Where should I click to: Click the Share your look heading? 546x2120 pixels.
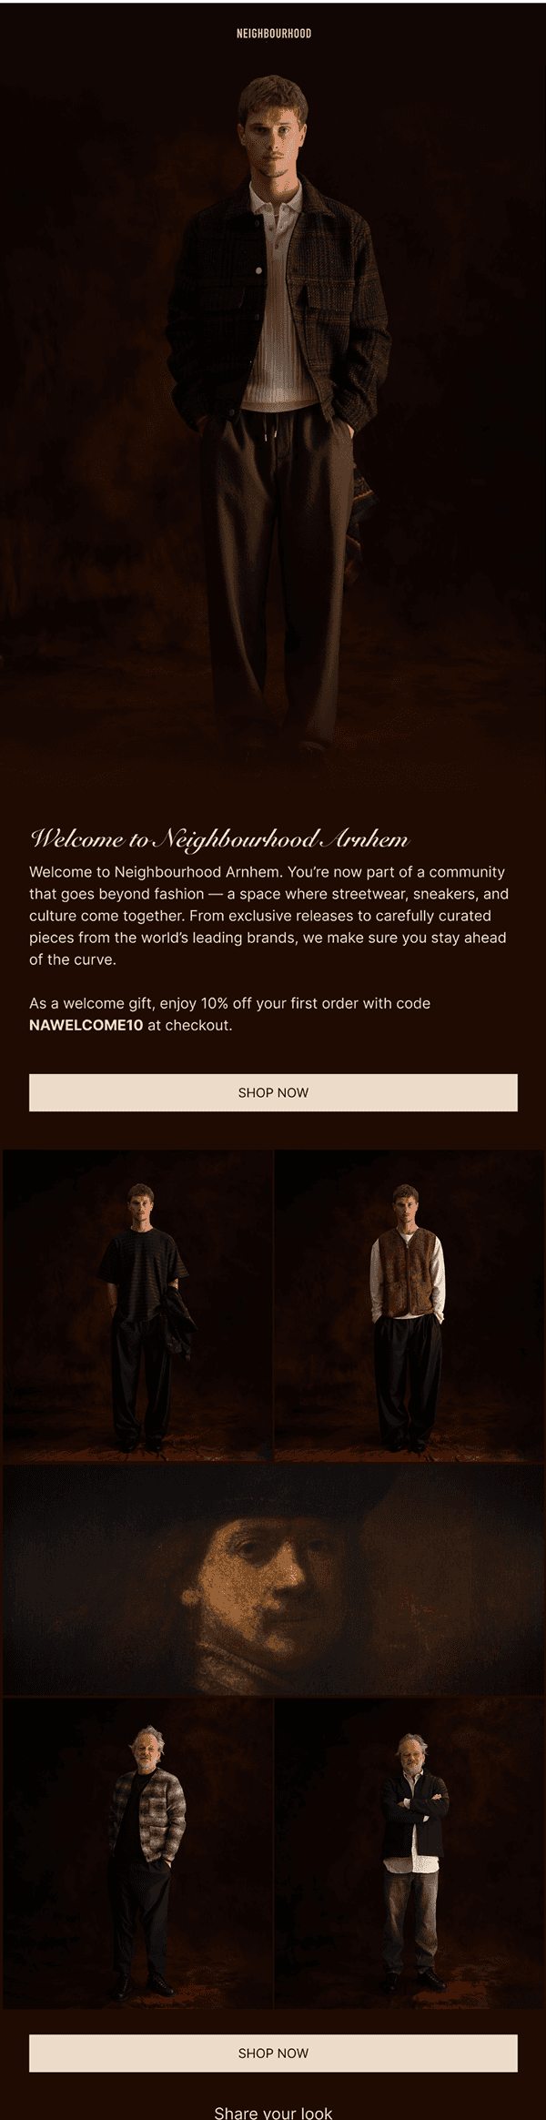273,2112
